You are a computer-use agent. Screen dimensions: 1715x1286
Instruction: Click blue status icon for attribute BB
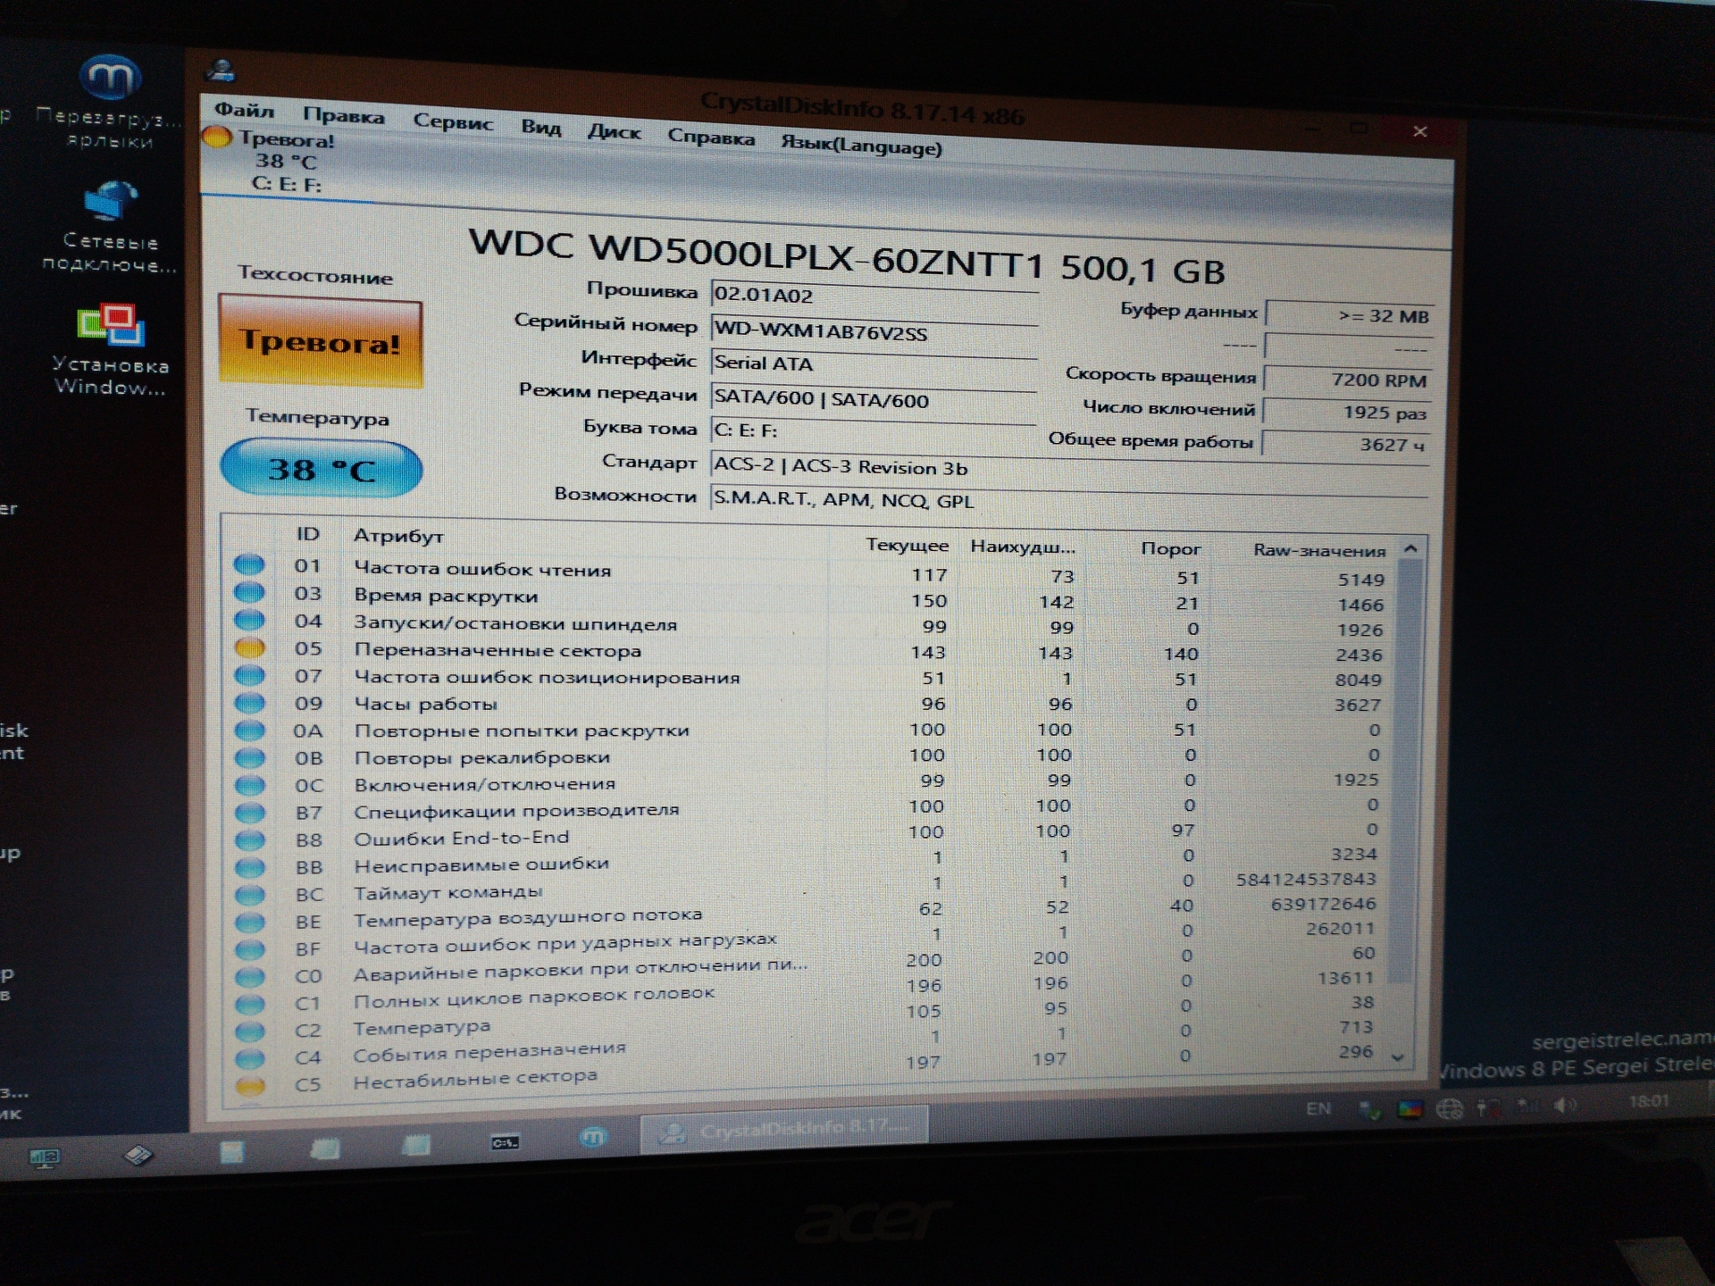[x=249, y=867]
